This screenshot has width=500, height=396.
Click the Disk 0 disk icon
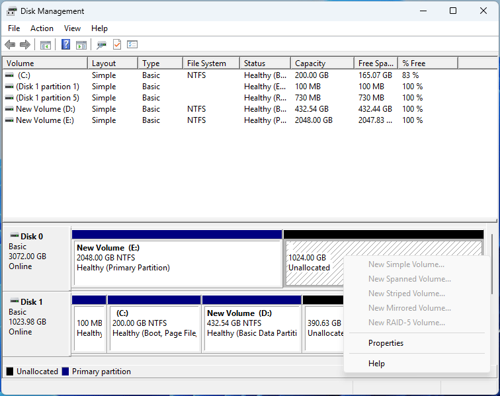[15, 235]
